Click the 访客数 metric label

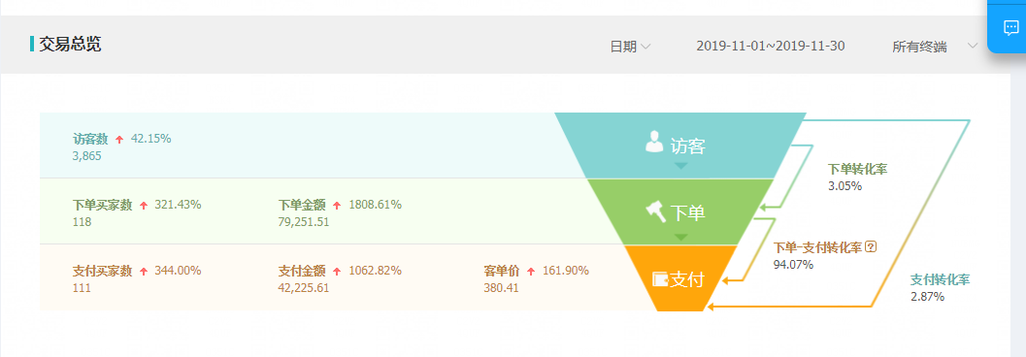(x=90, y=139)
